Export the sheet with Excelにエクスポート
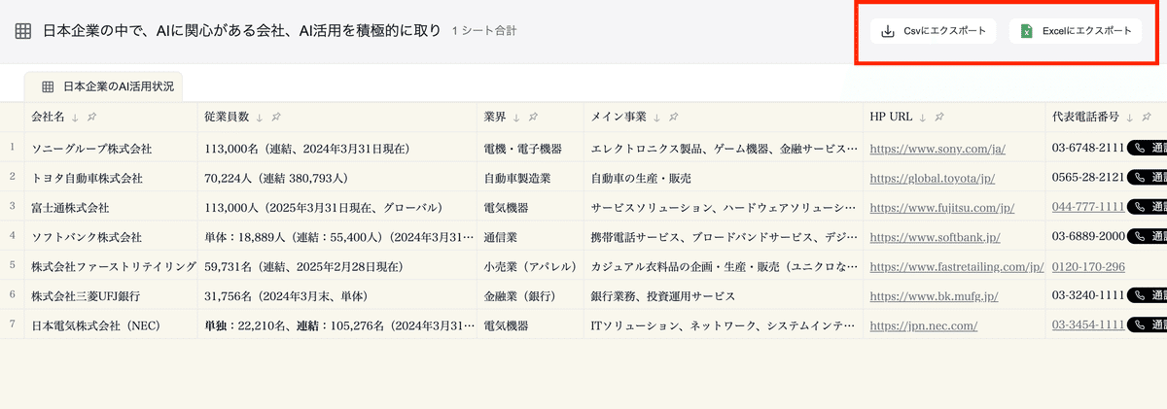Screen dimensions: 1167x409 (1076, 31)
